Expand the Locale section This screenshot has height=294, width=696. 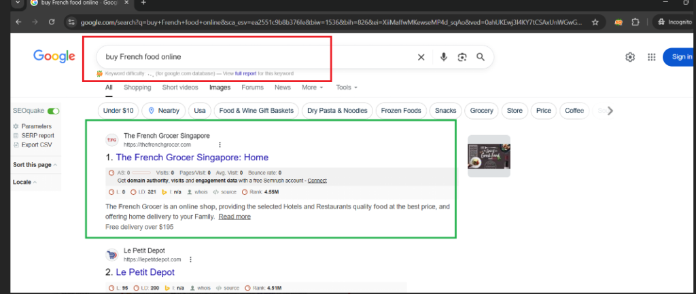coord(25,182)
